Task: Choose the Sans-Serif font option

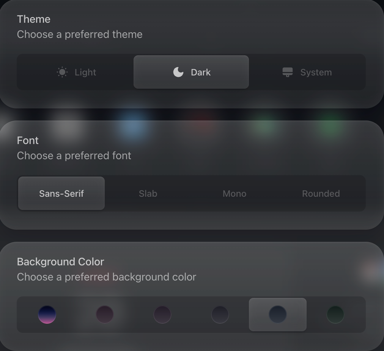Action: pyautogui.click(x=61, y=193)
